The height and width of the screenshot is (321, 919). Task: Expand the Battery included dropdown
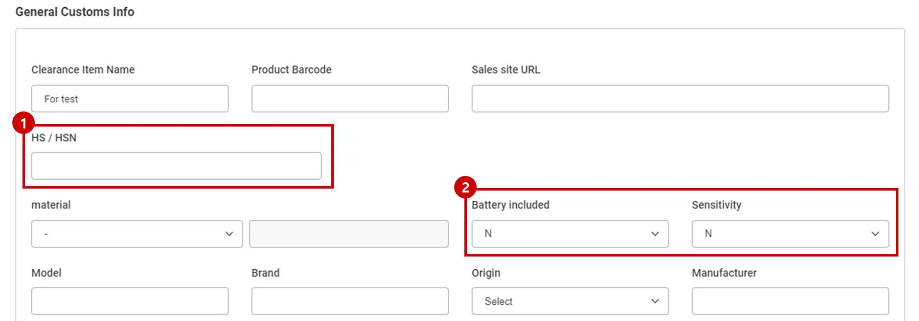point(570,234)
